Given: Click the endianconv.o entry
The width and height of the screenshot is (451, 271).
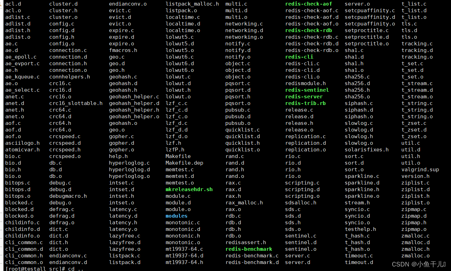Looking at the screenshot, I should 128,4.
